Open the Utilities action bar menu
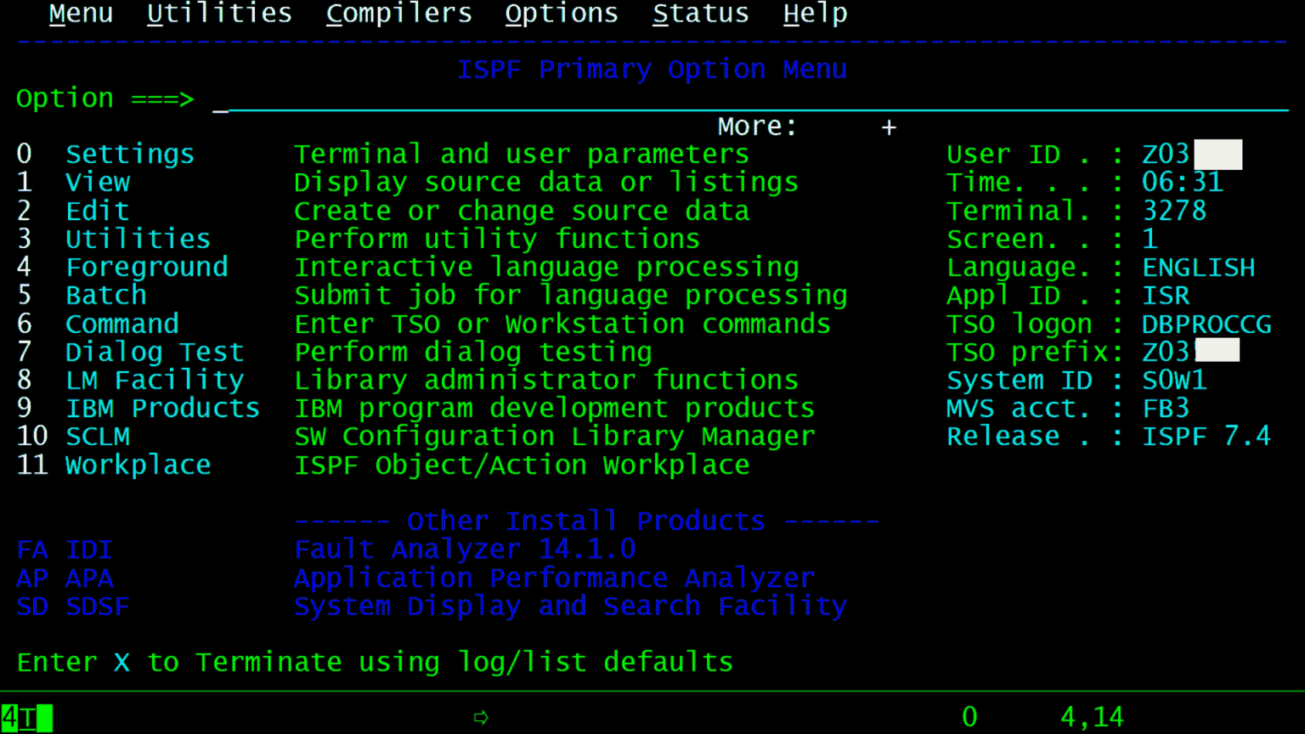Image resolution: width=1305 pixels, height=734 pixels. point(219,14)
